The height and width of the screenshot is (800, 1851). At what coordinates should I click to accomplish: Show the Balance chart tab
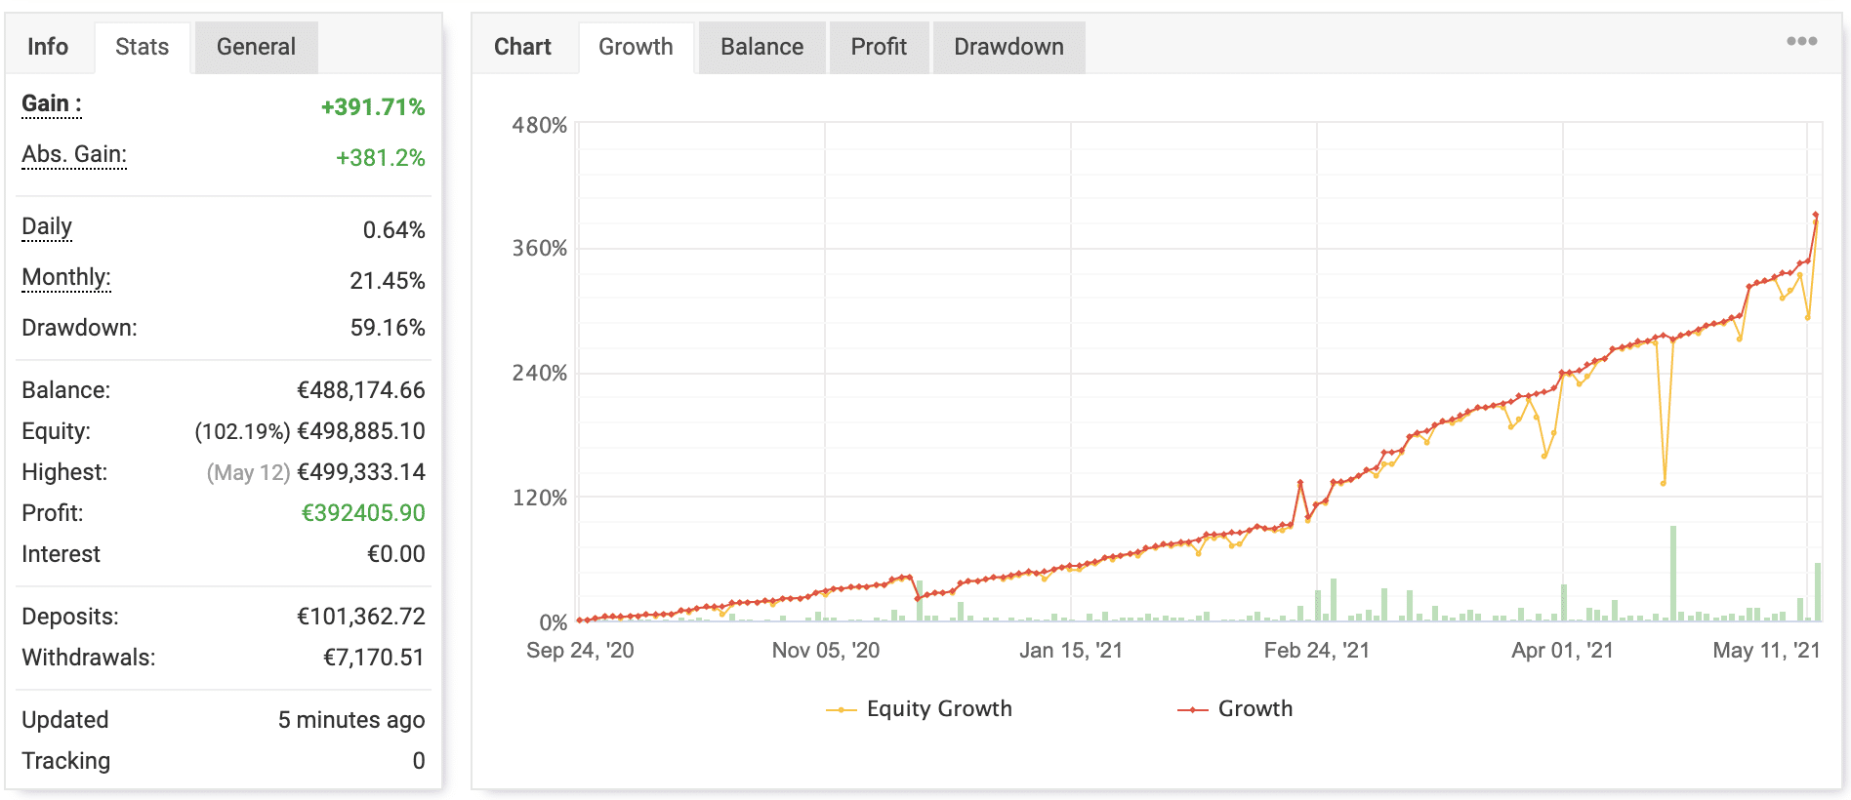point(761,47)
